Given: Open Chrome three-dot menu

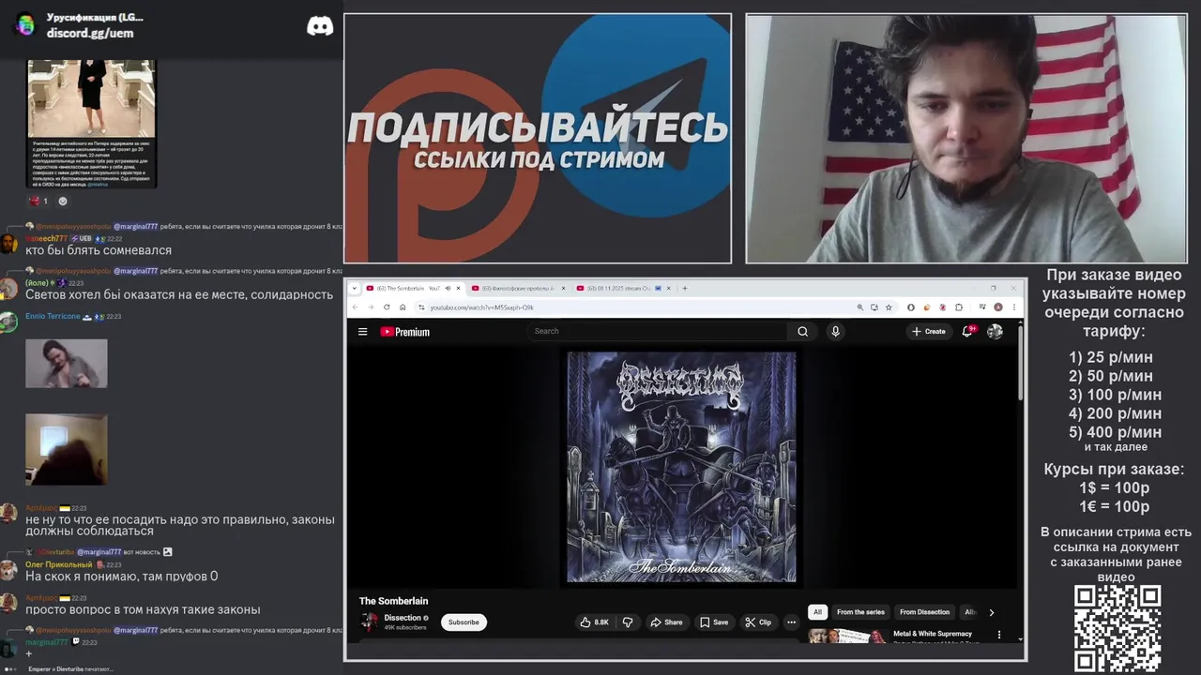Looking at the screenshot, I should tap(1013, 307).
